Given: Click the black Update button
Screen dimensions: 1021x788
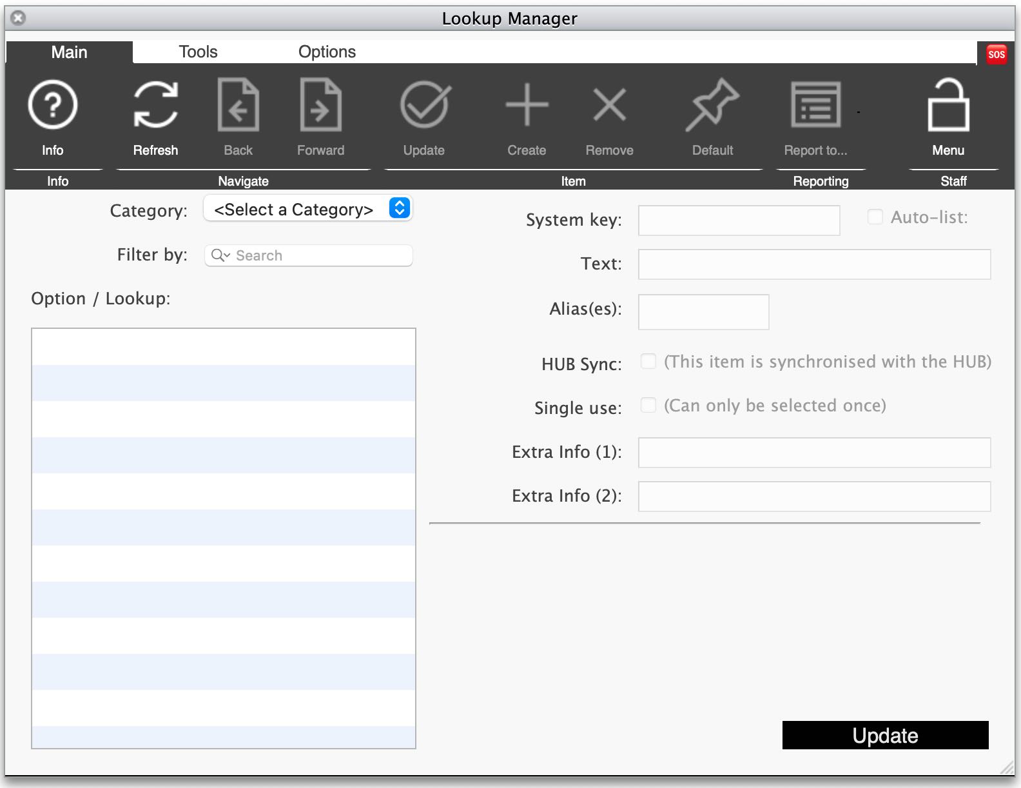Looking at the screenshot, I should tap(885, 735).
